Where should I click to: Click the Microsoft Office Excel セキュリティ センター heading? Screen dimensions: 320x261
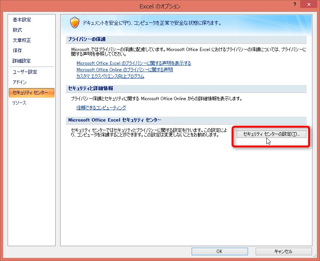coord(115,120)
